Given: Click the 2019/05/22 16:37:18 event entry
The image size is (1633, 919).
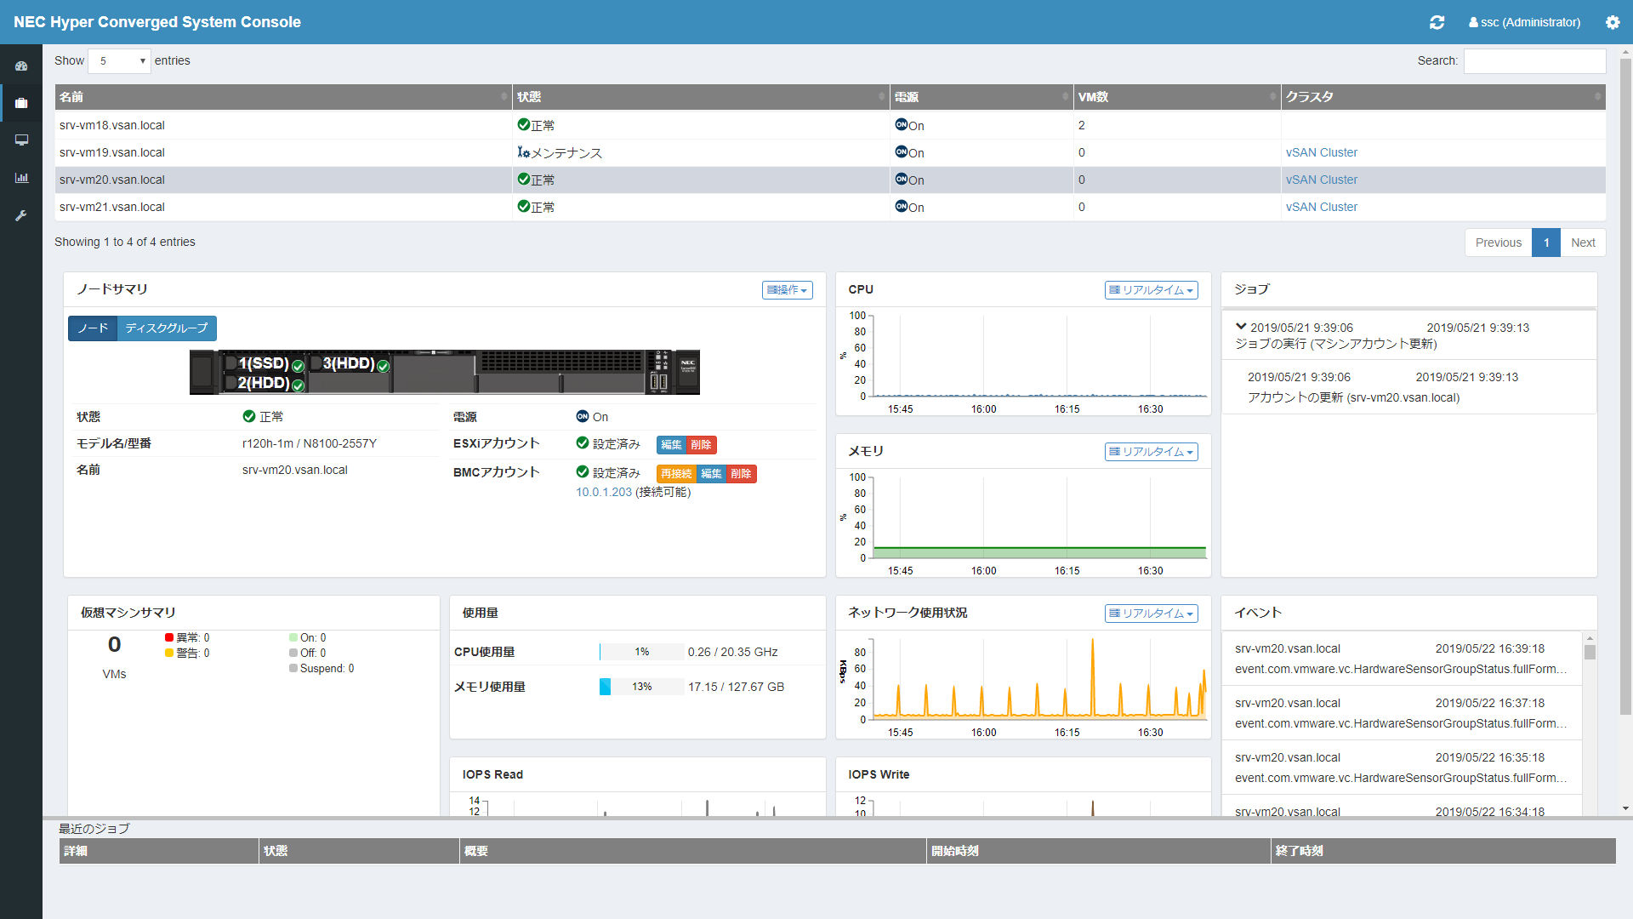Looking at the screenshot, I should 1402,713.
